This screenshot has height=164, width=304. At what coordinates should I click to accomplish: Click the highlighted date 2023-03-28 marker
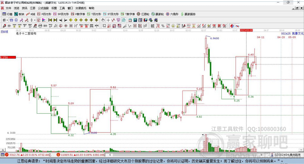tap(246, 30)
